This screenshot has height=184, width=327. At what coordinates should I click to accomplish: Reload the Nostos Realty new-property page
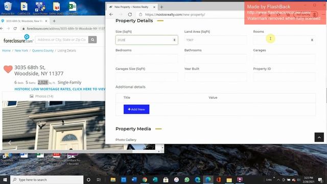[x=130, y=14]
